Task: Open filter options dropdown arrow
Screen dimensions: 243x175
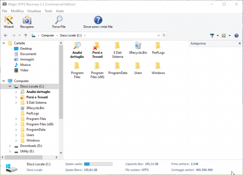Action: point(218,36)
